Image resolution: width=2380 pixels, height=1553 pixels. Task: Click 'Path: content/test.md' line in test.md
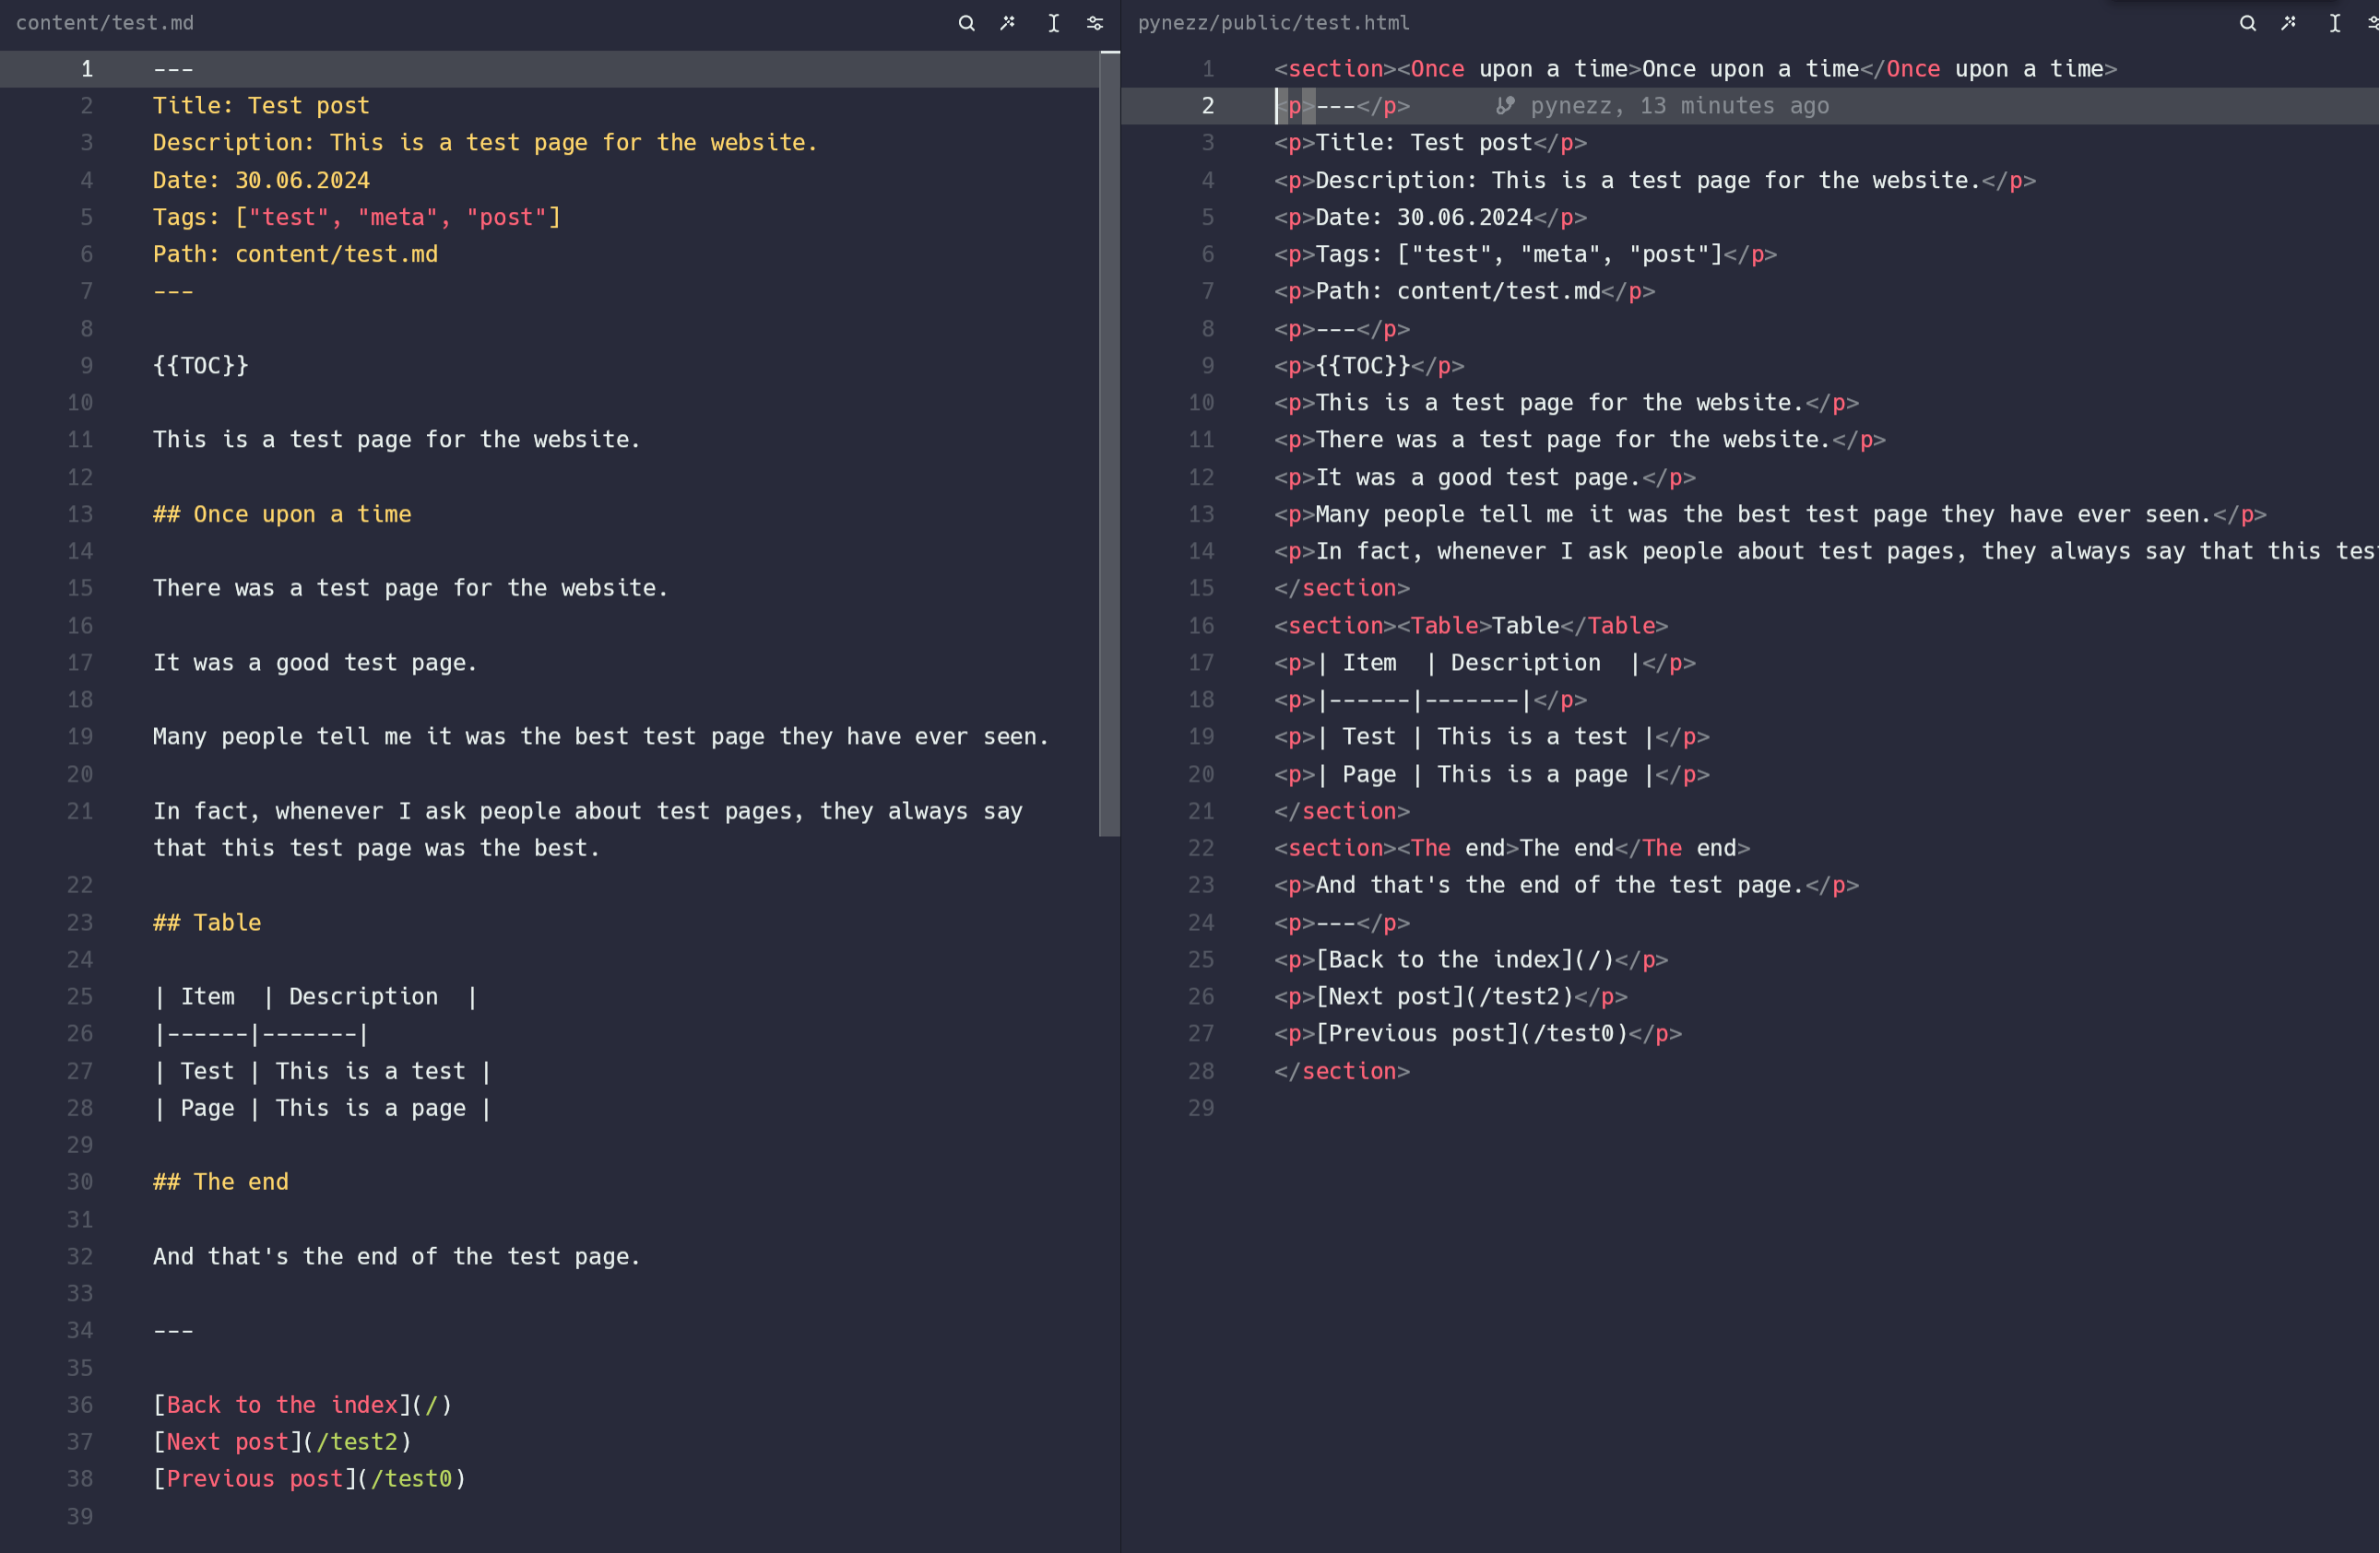295,253
